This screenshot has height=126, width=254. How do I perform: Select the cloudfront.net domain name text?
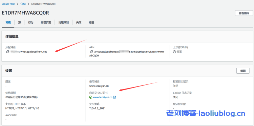click(x=28, y=52)
